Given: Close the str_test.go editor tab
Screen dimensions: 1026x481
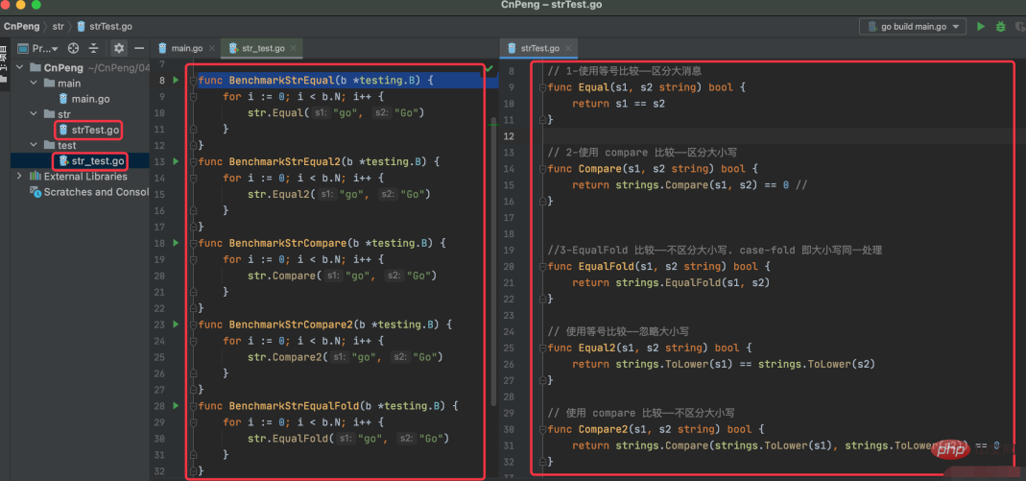Looking at the screenshot, I should click(294, 48).
